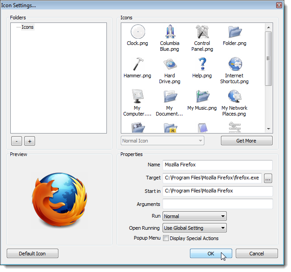The width and height of the screenshot is (291, 272).
Task: Click the empty Arguments field
Action: 217,204
